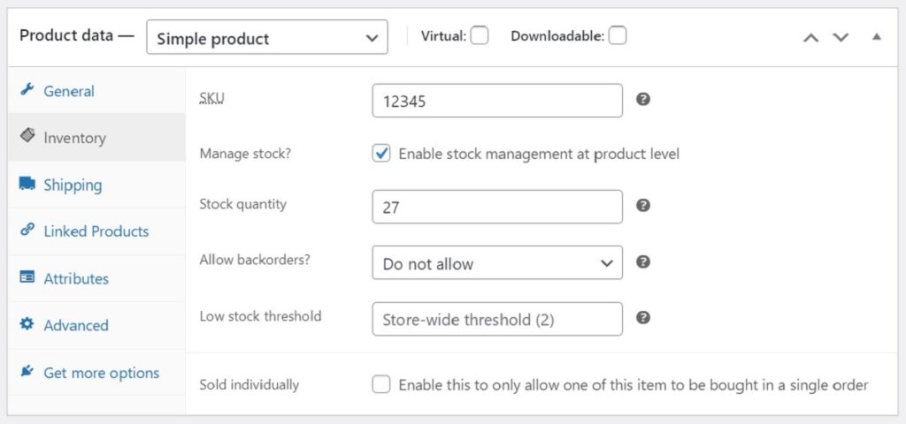The height and width of the screenshot is (424, 906).
Task: Click the single-order purchase description text
Action: [x=633, y=385]
